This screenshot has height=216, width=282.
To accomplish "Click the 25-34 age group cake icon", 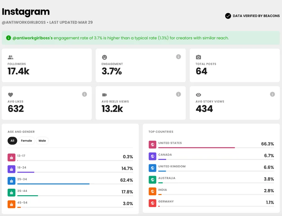I will (11, 181).
